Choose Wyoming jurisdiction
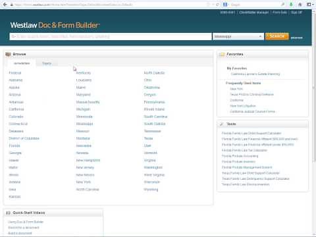This screenshot has height=237, width=316. coord(151,190)
